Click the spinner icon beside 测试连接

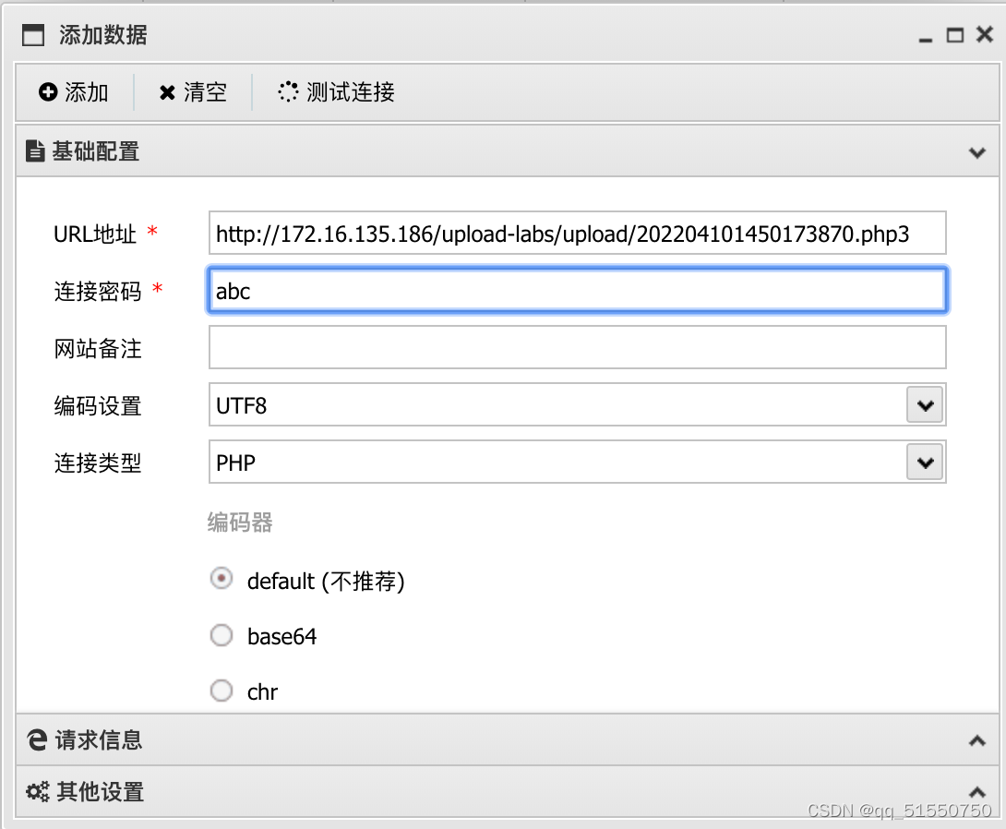287,91
